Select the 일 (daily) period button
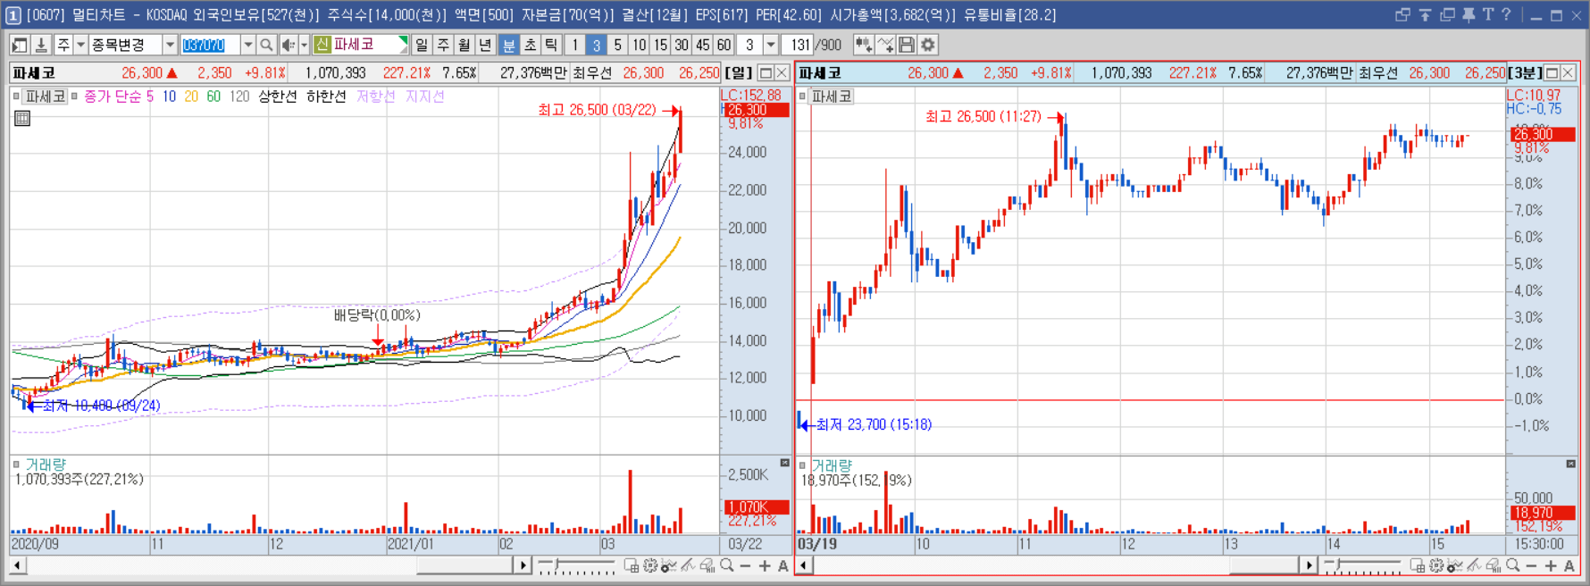Viewport: 1590px width, 586px height. 422,45
